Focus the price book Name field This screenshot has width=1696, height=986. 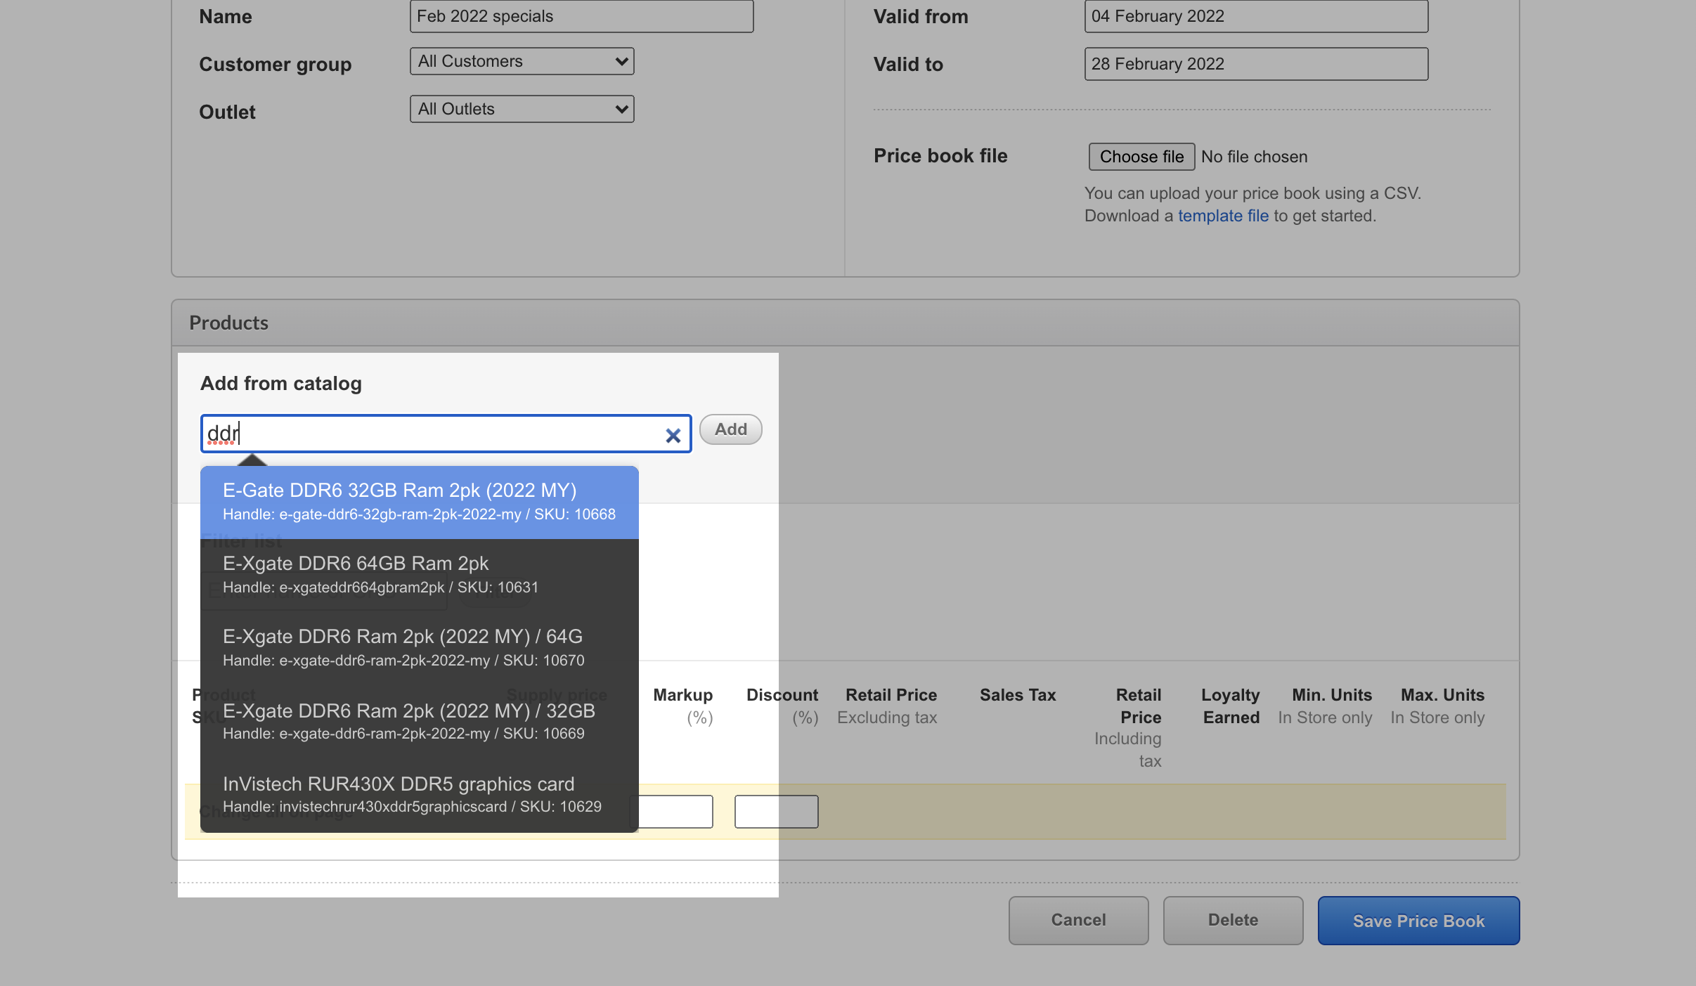tap(581, 16)
